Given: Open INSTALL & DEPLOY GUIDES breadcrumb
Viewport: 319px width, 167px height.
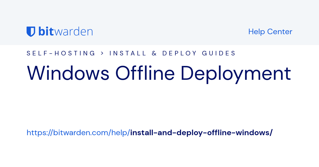Looking at the screenshot, I should (172, 53).
